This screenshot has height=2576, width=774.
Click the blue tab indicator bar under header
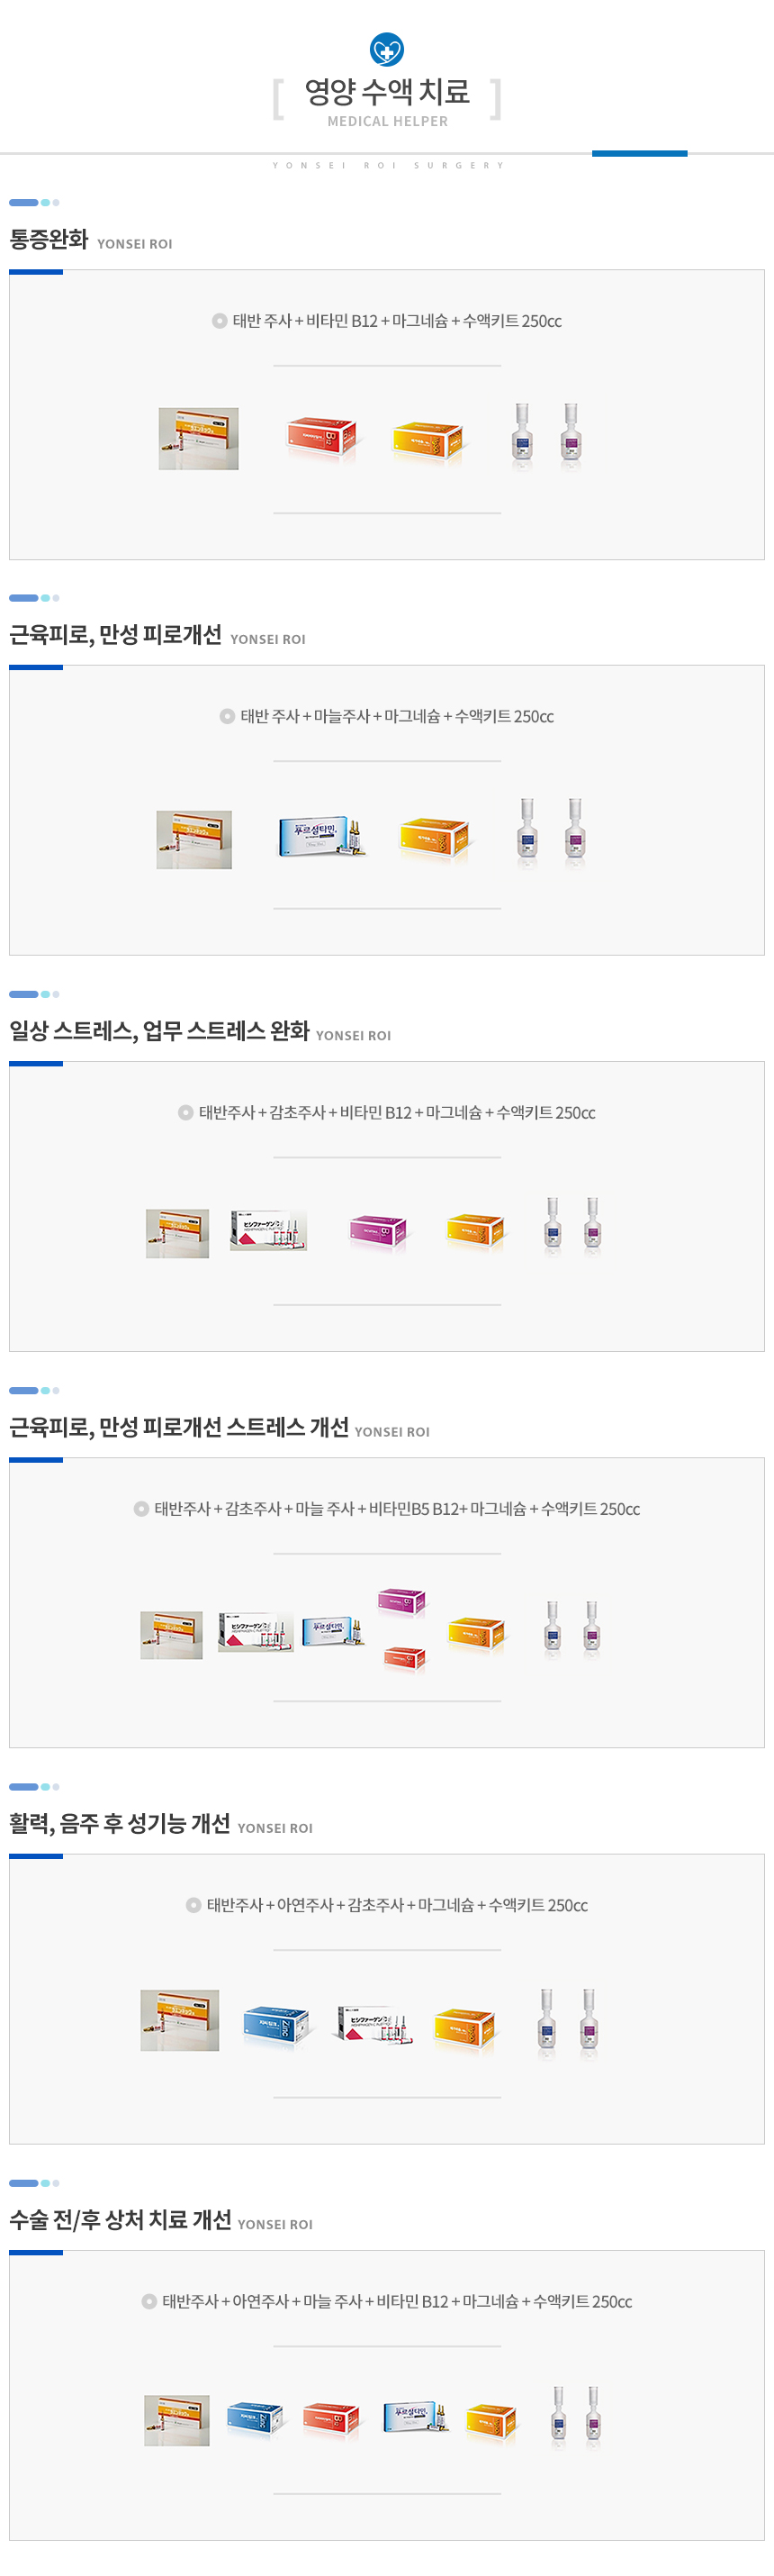click(x=639, y=153)
